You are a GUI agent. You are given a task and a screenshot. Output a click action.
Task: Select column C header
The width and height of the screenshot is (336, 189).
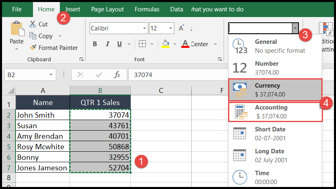(x=161, y=90)
